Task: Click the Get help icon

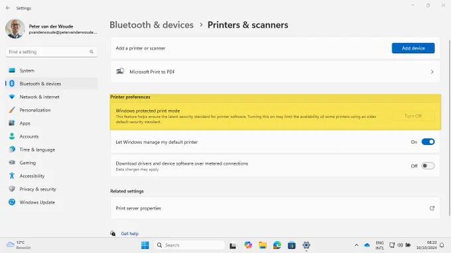Action: click(113, 234)
